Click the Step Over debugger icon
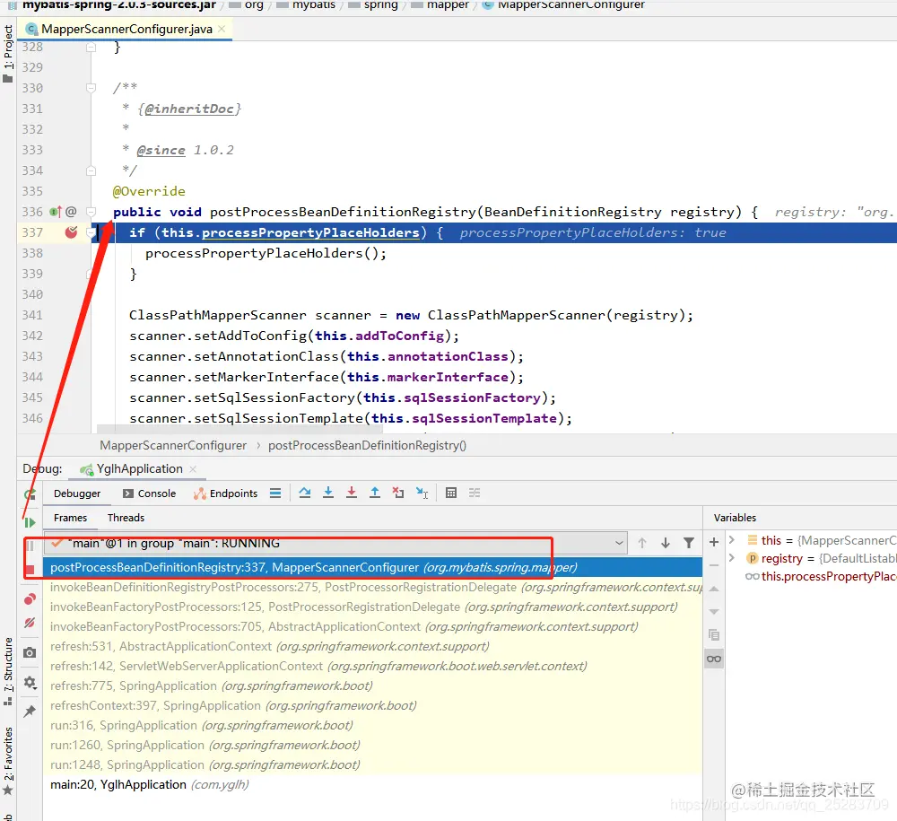 pyautogui.click(x=305, y=493)
